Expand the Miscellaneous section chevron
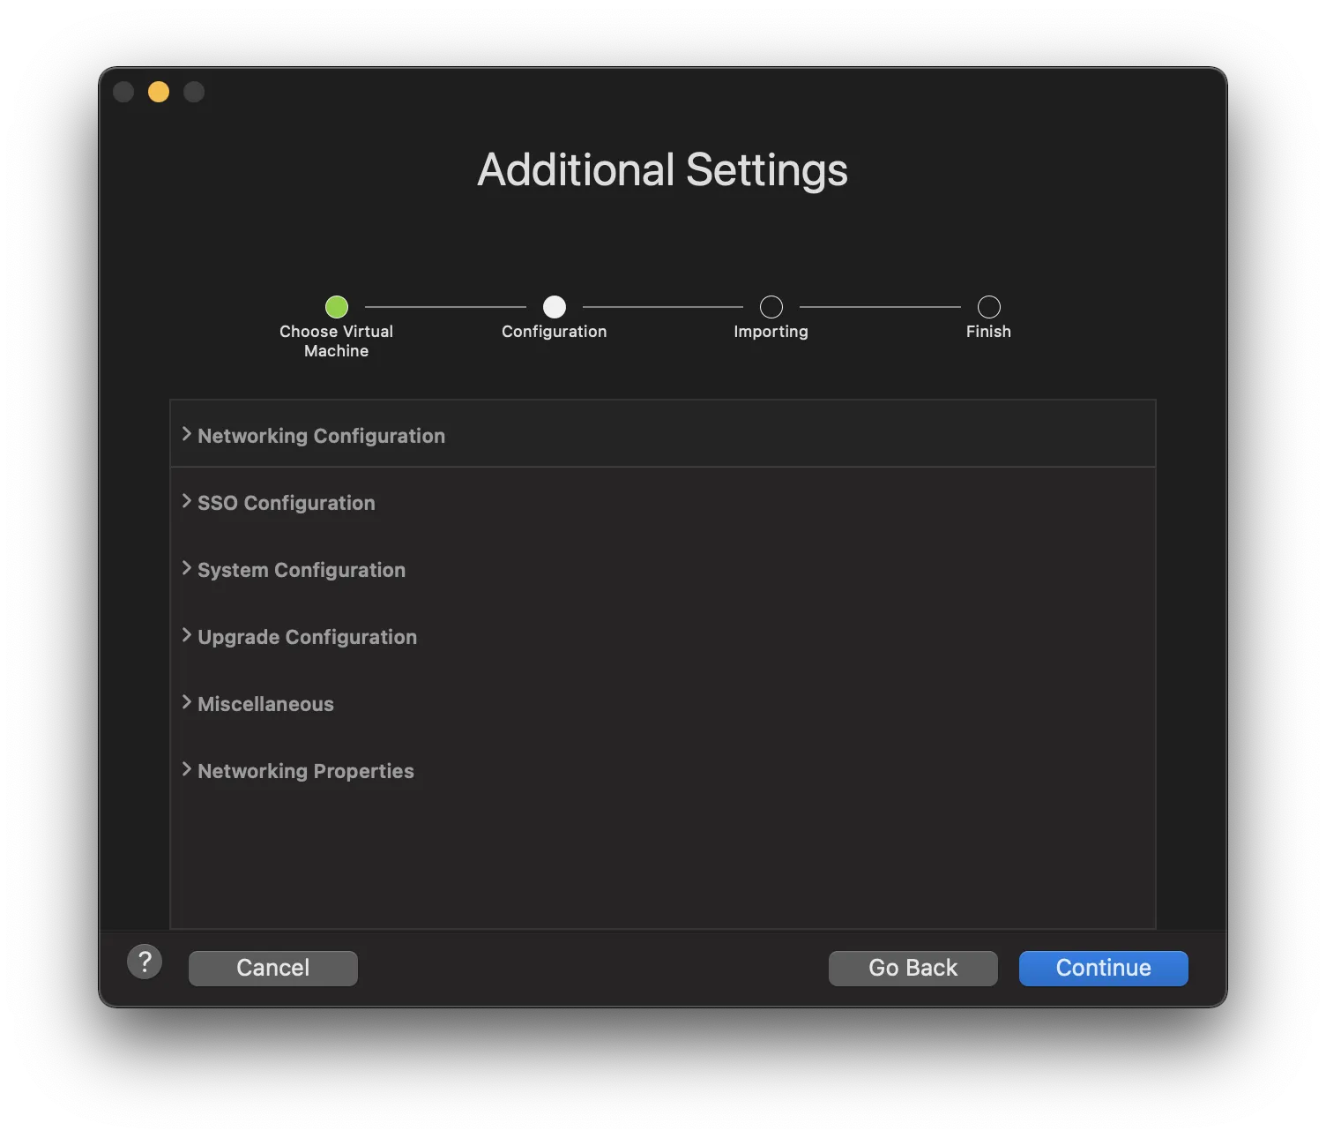This screenshot has width=1326, height=1138. 187,702
